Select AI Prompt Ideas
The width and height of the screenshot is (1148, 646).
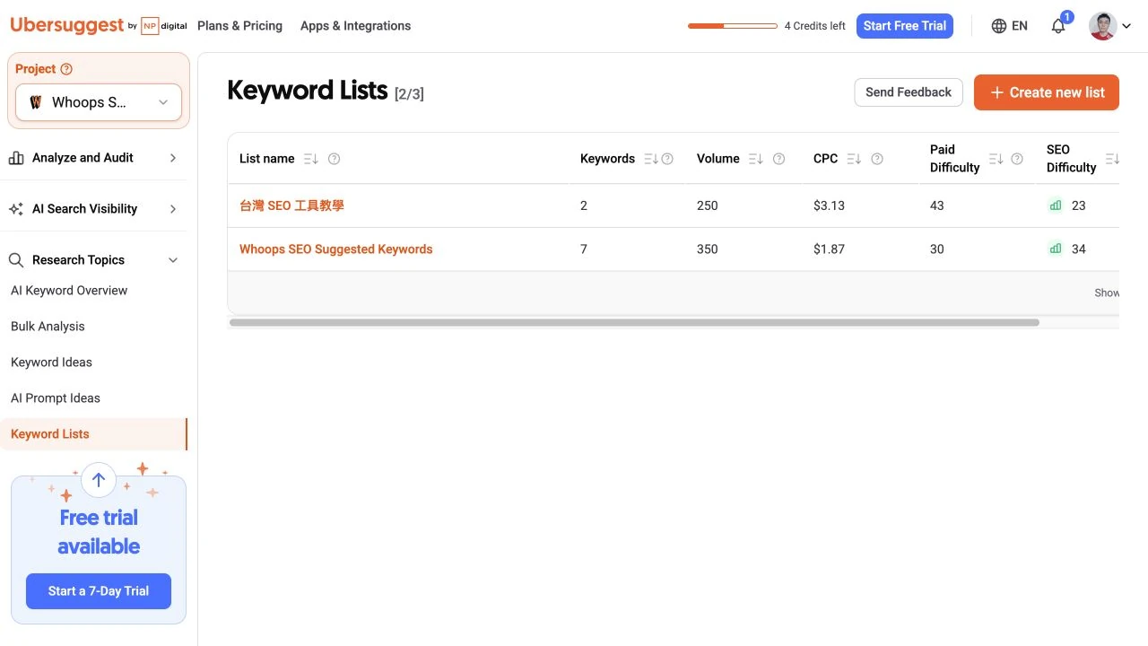tap(56, 398)
